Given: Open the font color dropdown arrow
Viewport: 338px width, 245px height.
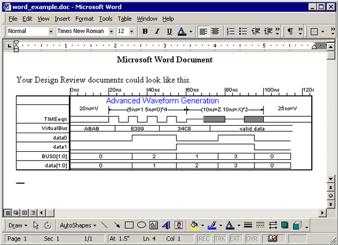Looking at the screenshot, I should (x=190, y=32).
